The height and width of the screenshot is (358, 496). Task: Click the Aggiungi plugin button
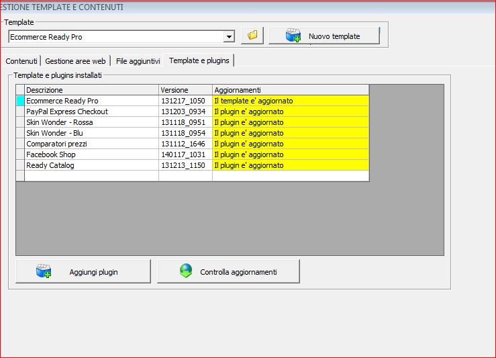pos(83,271)
